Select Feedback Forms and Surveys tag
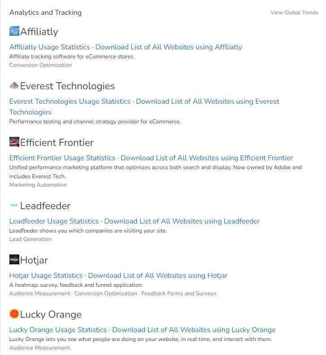Image resolution: width=326 pixels, height=355 pixels. [x=179, y=294]
